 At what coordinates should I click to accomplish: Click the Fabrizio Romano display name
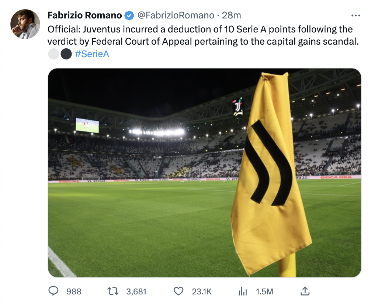coord(85,15)
